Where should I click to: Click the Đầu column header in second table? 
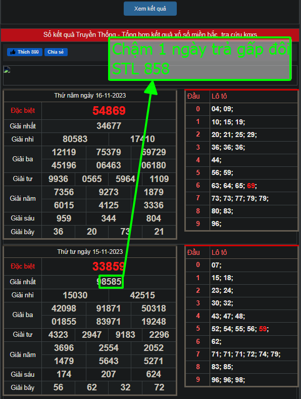(193, 252)
